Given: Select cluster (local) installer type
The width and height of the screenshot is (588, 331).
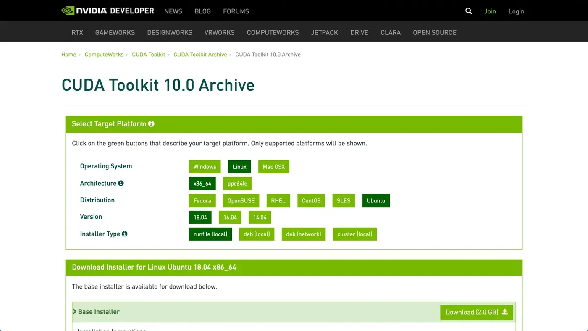Looking at the screenshot, I should point(355,234).
